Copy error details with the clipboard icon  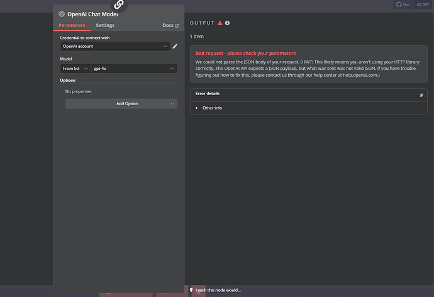(x=421, y=95)
